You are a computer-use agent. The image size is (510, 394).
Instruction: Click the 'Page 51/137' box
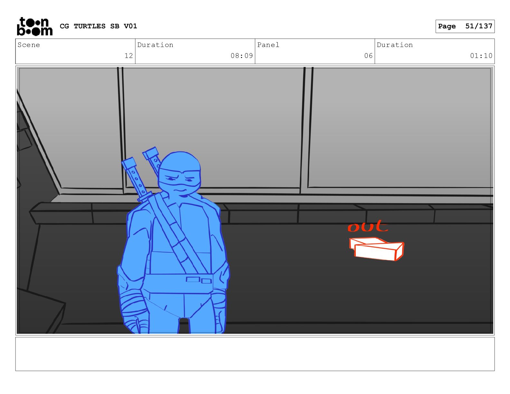(465, 26)
